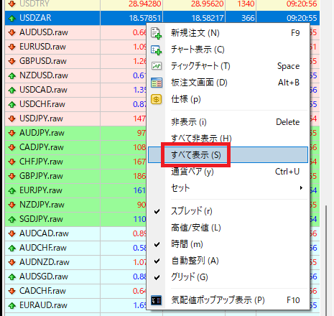
Task: Click the red down arrow beside EURUSD.raw
Action: pyautogui.click(x=12, y=47)
